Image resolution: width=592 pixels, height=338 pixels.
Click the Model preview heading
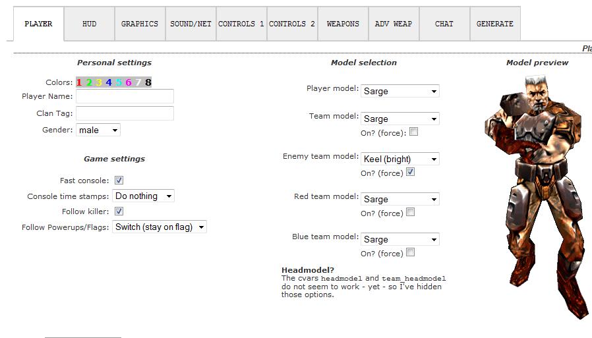[x=537, y=63]
